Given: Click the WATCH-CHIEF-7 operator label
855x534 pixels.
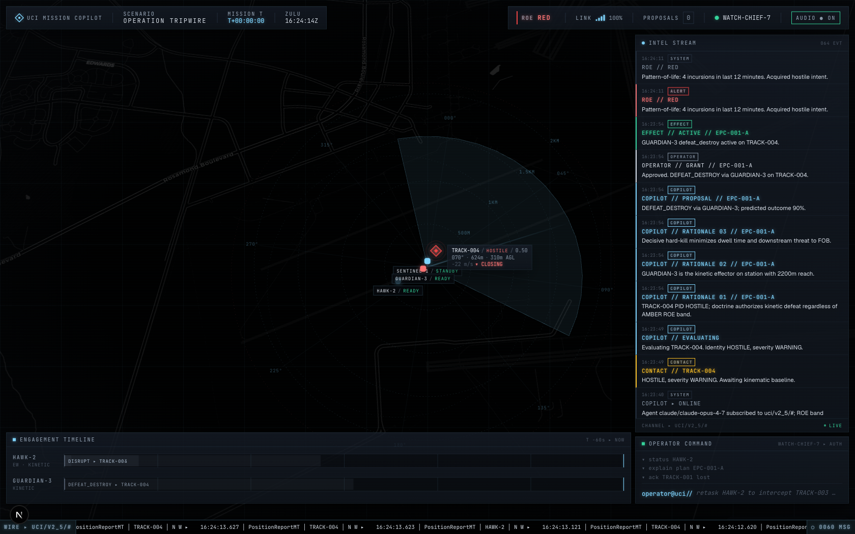Looking at the screenshot, I should [747, 18].
